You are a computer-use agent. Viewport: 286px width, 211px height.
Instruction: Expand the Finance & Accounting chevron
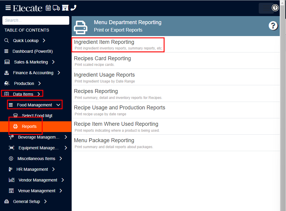click(59, 73)
